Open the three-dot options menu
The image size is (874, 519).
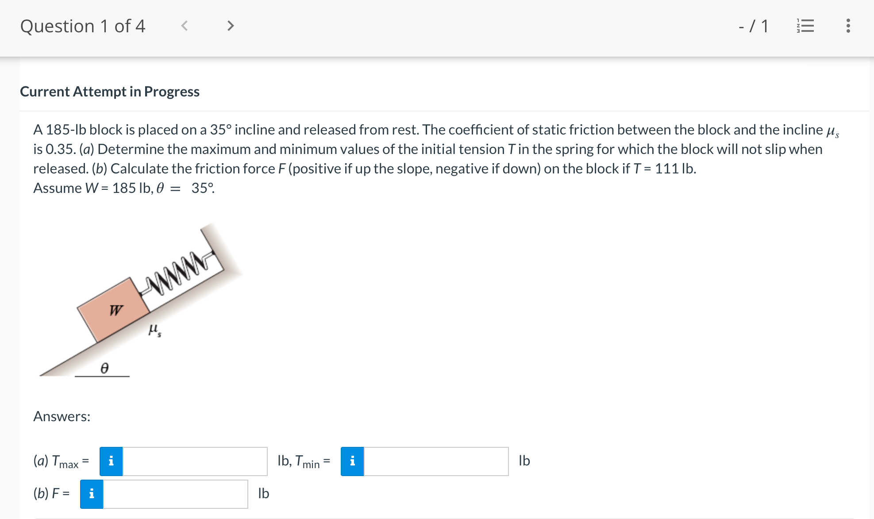click(x=848, y=26)
